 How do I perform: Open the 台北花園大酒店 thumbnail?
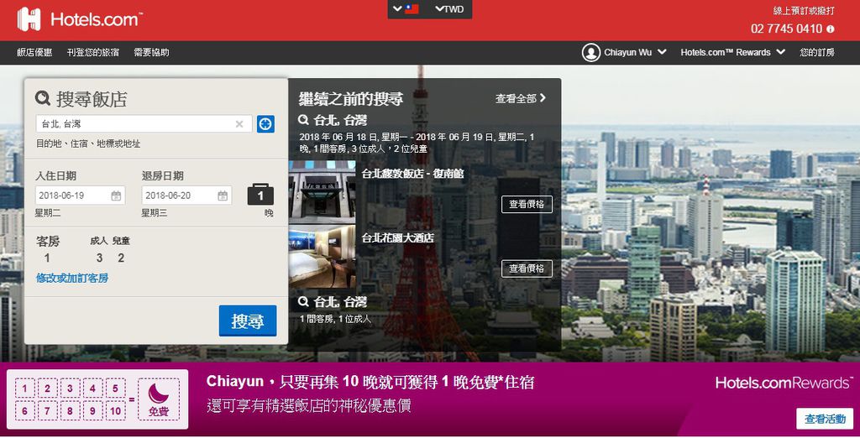tap(322, 257)
